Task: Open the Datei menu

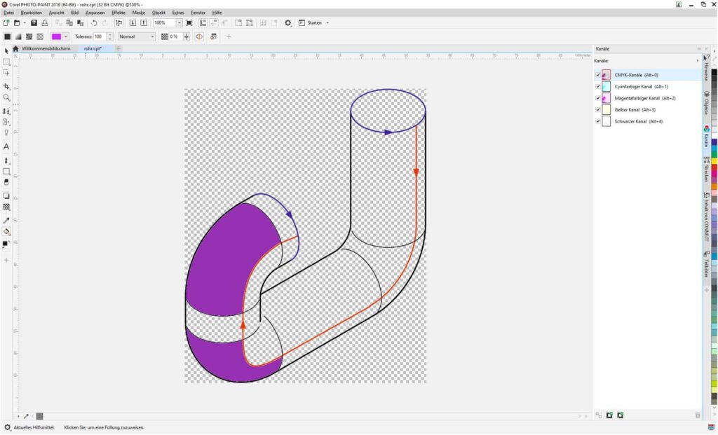Action: (8, 13)
